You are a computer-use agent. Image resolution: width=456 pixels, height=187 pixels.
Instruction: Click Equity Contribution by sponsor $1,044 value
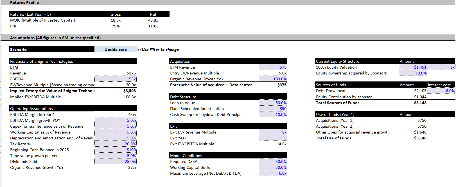[420, 97]
